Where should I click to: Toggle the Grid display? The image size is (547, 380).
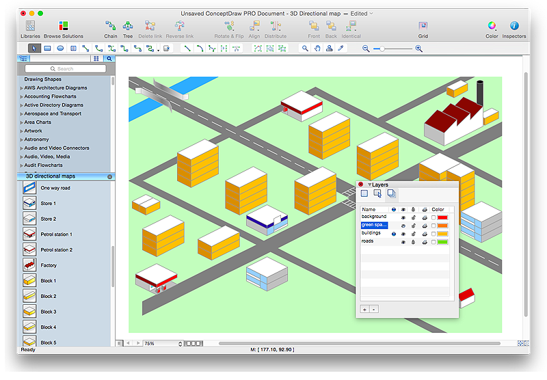pyautogui.click(x=423, y=26)
